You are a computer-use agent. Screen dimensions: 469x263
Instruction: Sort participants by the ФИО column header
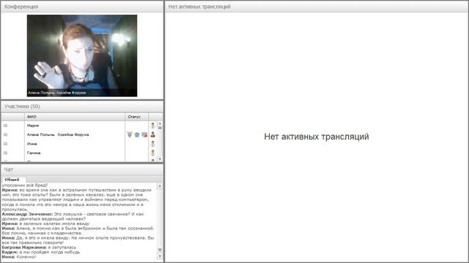[x=75, y=117]
